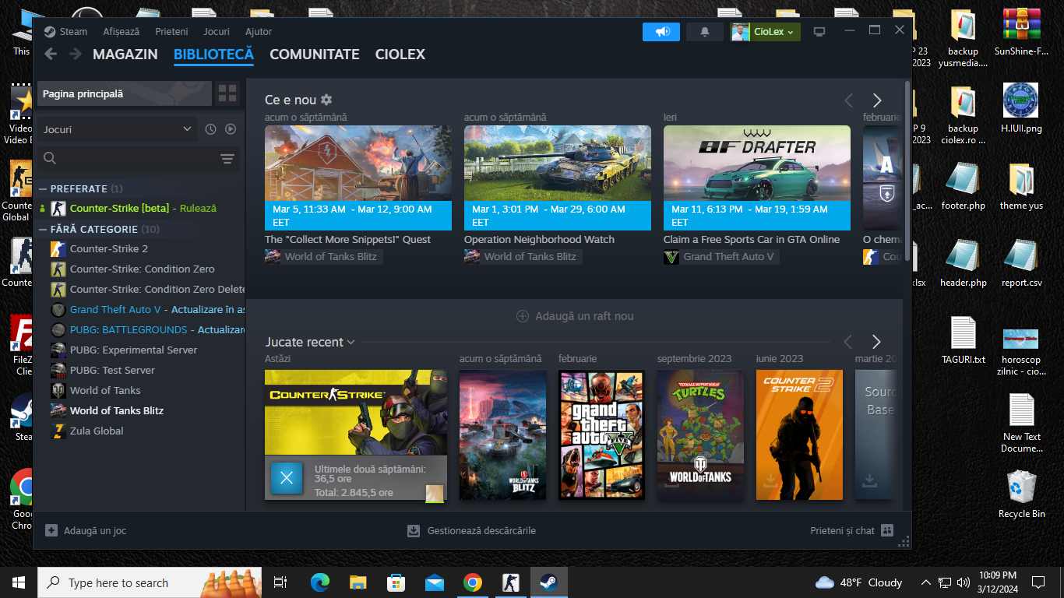Open advanced filter options icon
1064x598 pixels.
point(227,159)
